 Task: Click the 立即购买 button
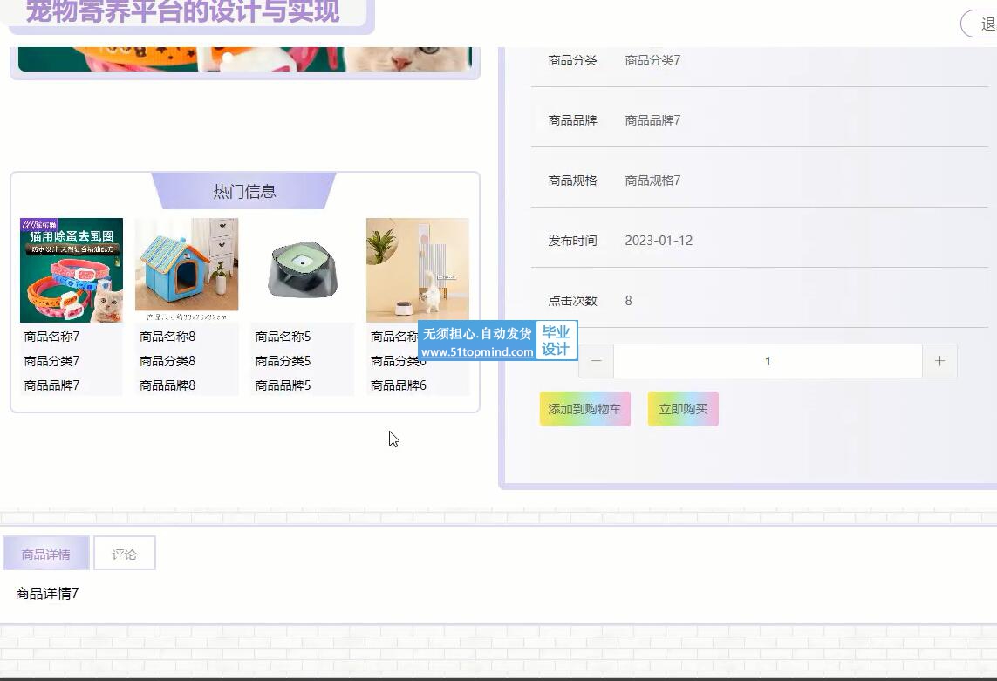pyautogui.click(x=683, y=409)
